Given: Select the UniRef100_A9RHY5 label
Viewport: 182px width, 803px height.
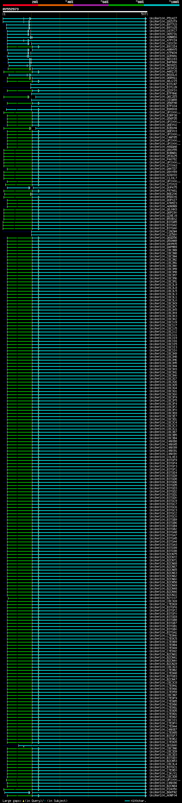Looking at the screenshot, I should click(163, 50).
